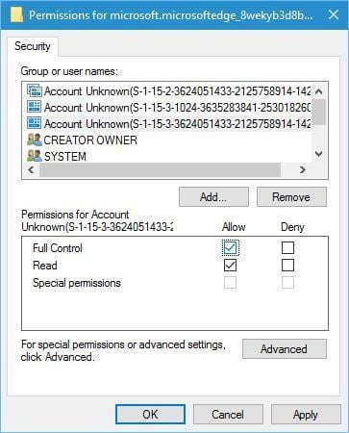Click icon of Account Unknown S-1-15-3-1024 entry
Viewport: 349px width, 433px height.
click(35, 107)
